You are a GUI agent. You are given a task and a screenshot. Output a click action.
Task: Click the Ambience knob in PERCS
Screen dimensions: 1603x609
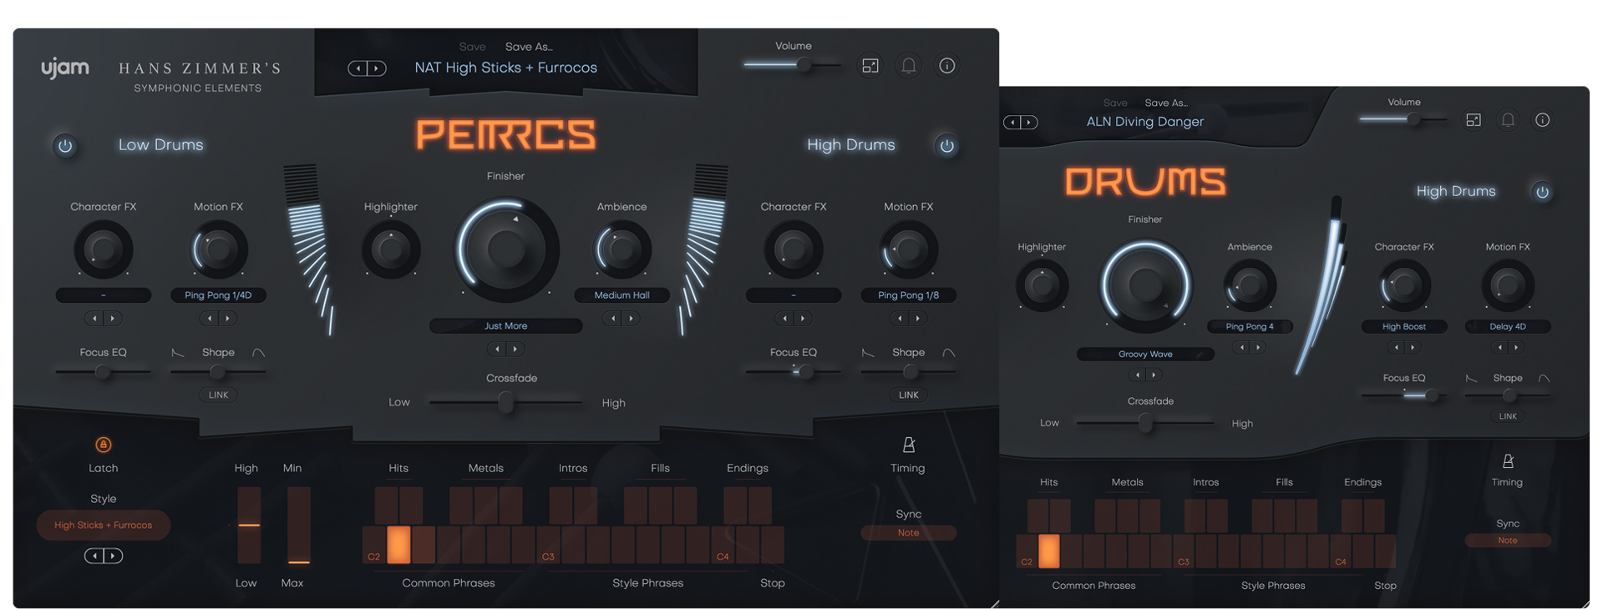(621, 249)
